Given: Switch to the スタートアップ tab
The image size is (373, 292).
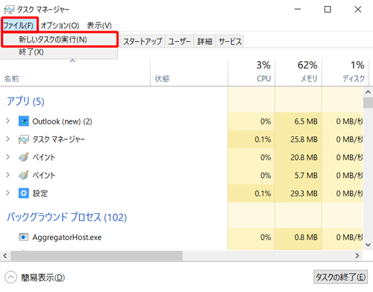Looking at the screenshot, I should click(142, 41).
